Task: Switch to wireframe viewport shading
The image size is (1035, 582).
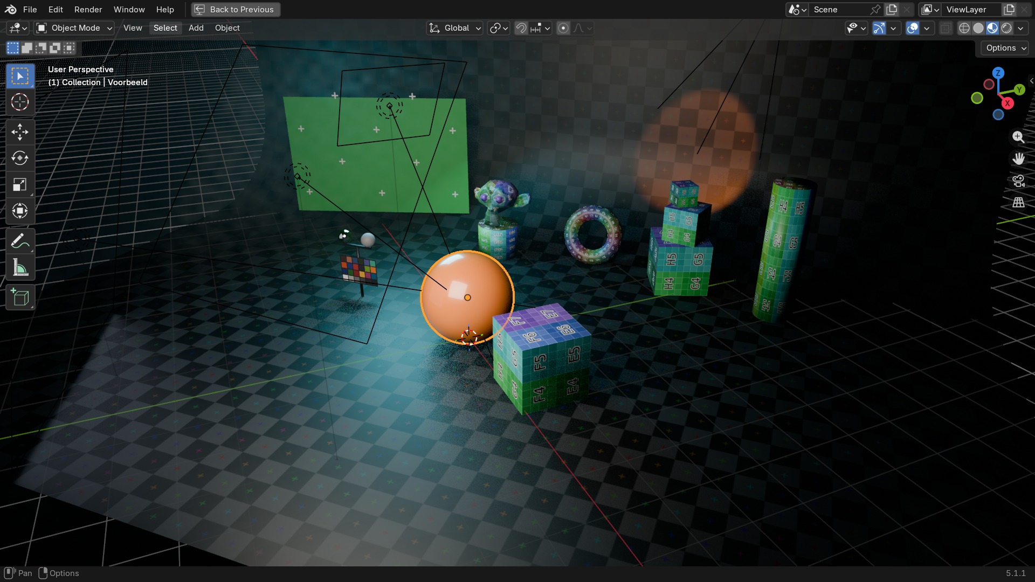Action: tap(964, 28)
